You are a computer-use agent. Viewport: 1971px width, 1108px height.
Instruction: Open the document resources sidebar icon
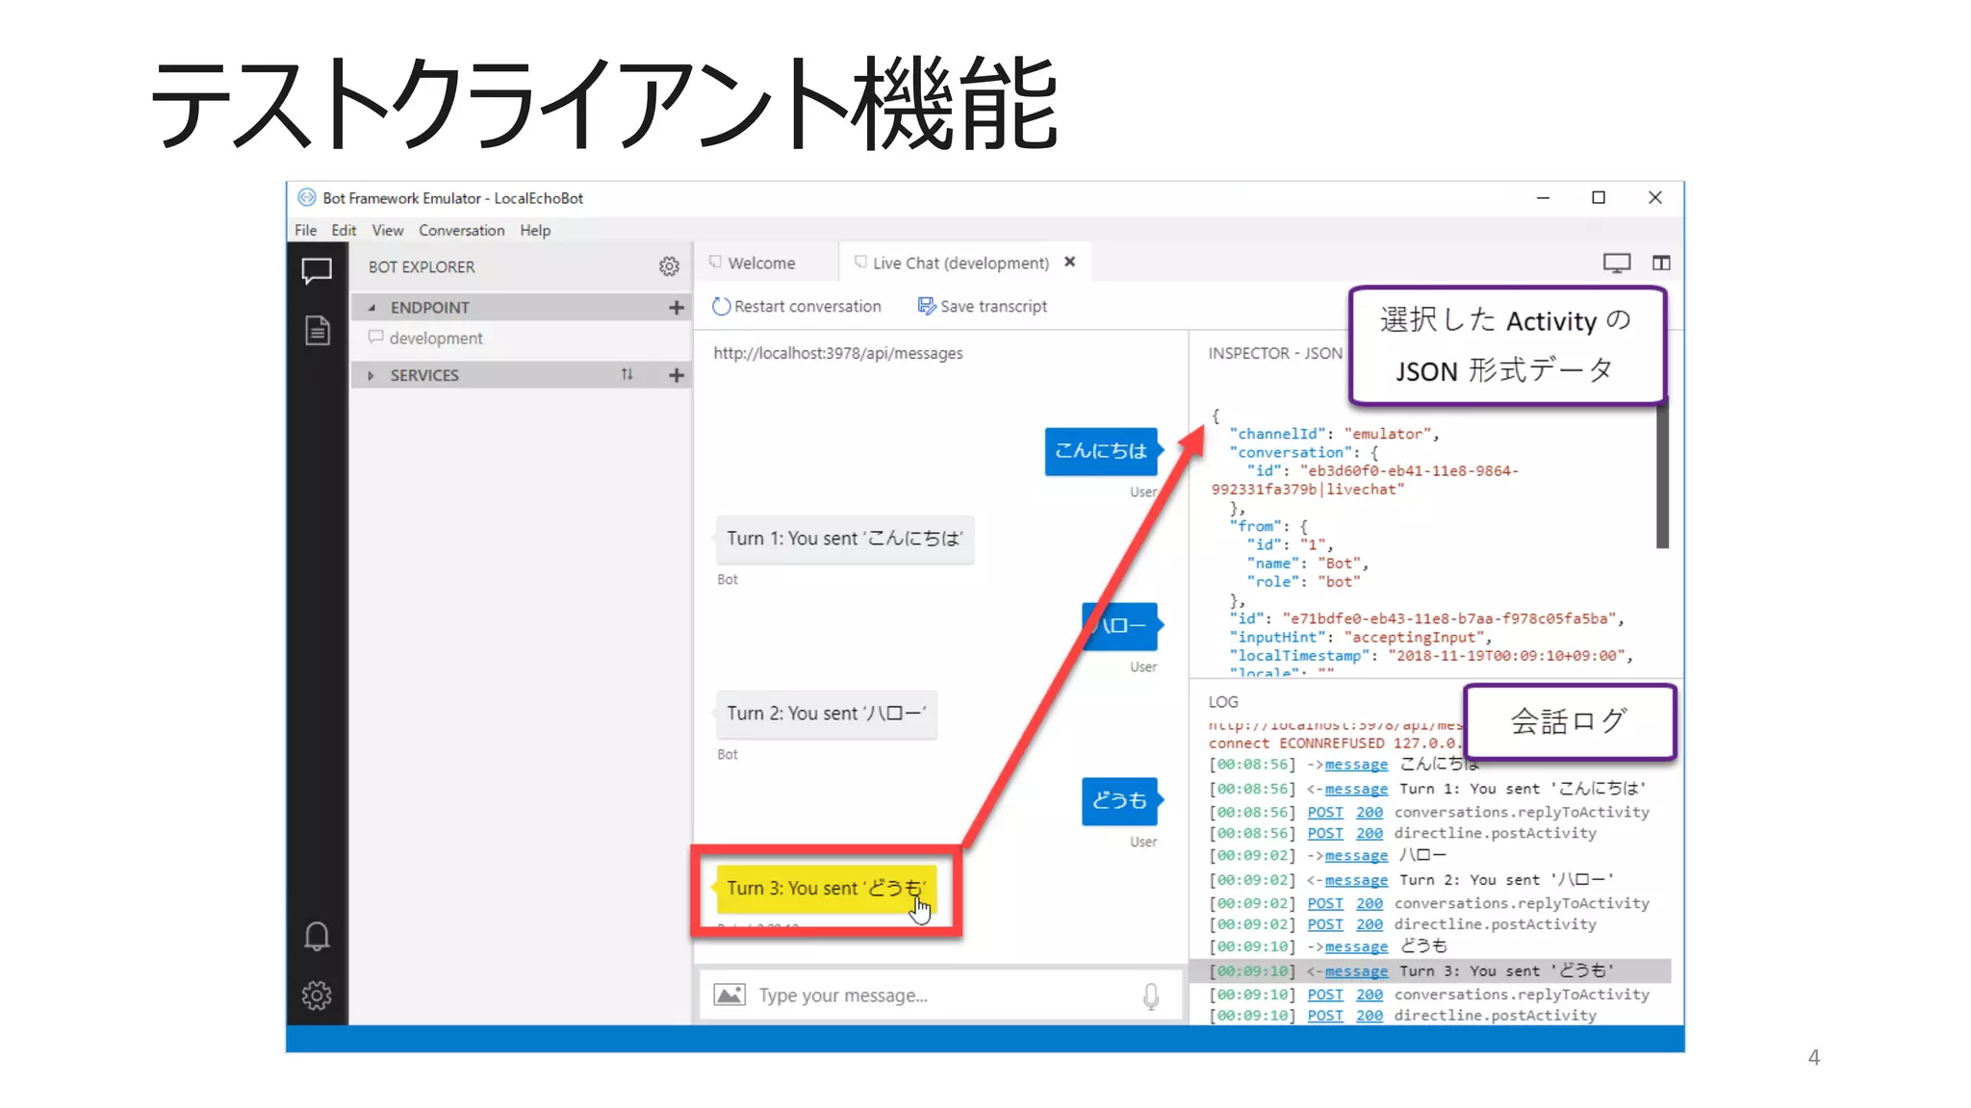[x=317, y=331]
